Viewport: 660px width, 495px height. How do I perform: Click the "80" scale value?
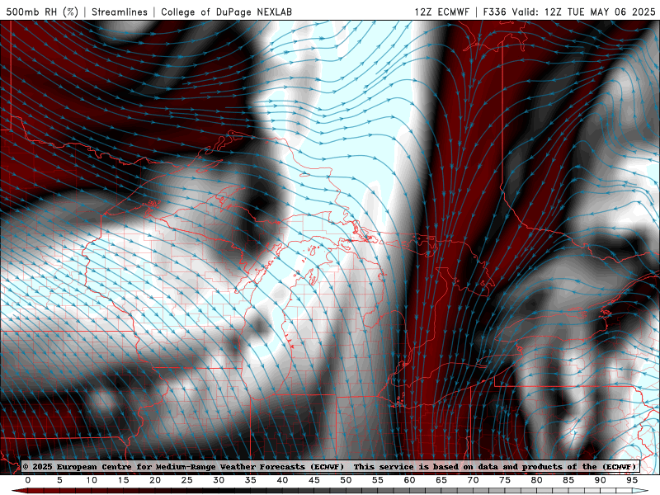click(x=537, y=480)
